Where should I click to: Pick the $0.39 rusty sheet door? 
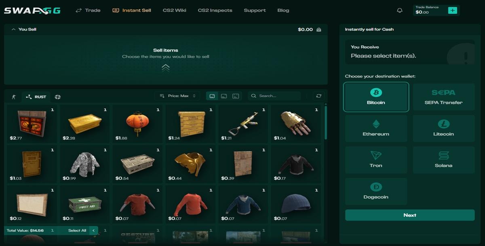click(243, 164)
